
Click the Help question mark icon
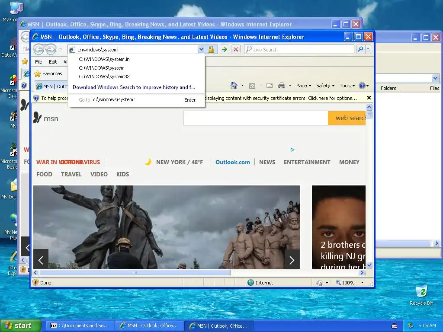point(362,86)
